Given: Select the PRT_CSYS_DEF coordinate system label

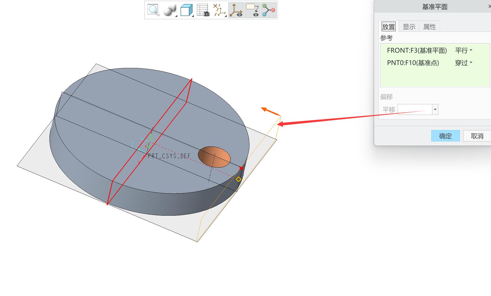Looking at the screenshot, I should 169,156.
